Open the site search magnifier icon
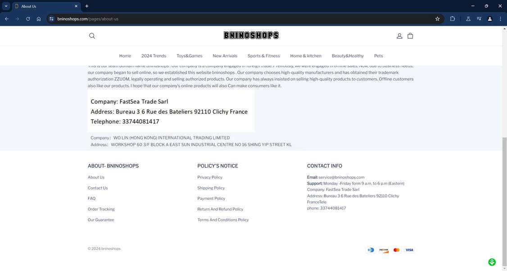Screen dimensions: 507x271 92,36
